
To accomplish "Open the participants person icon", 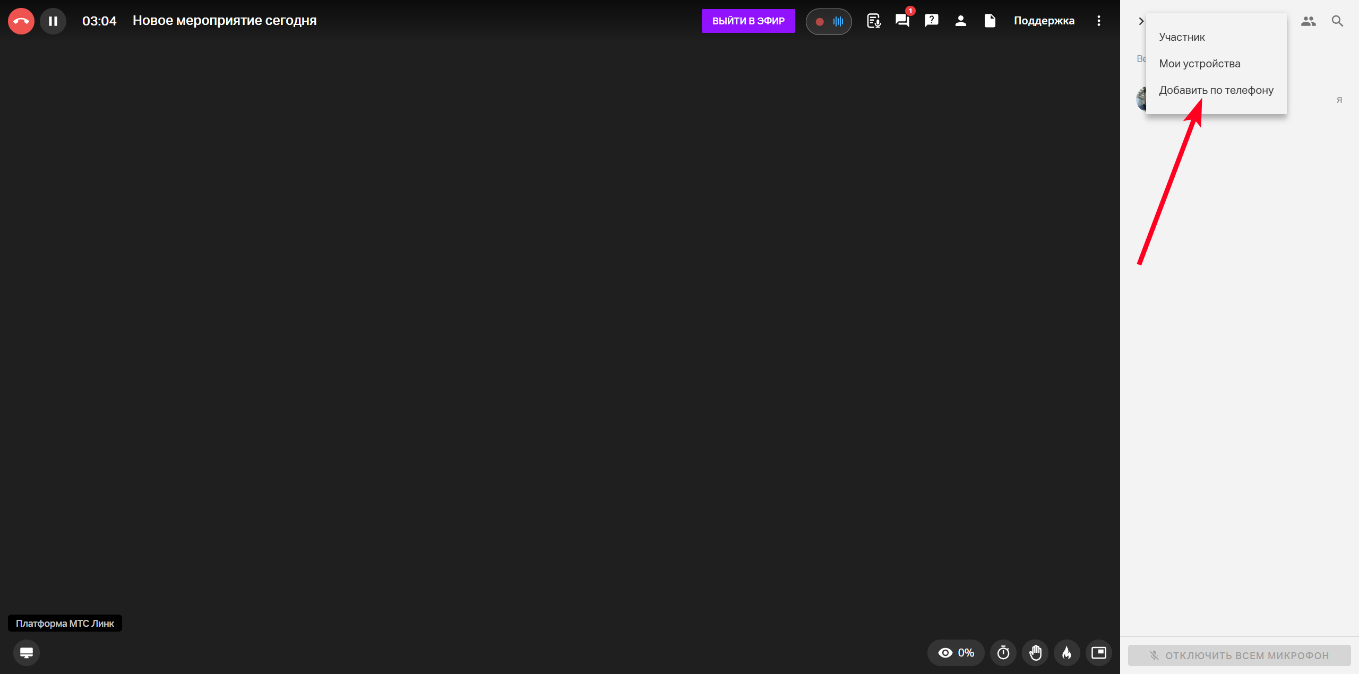I will coord(960,21).
